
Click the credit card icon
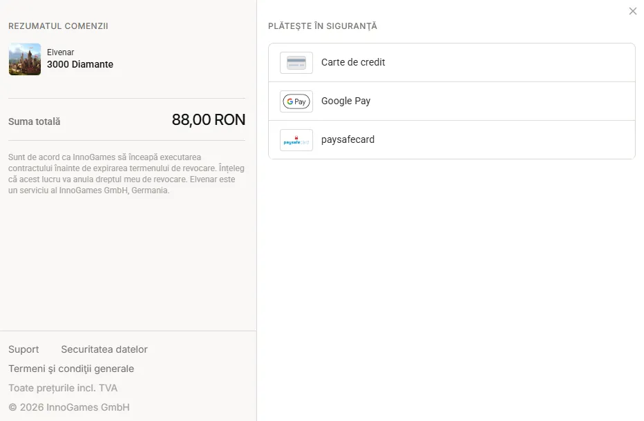click(296, 63)
